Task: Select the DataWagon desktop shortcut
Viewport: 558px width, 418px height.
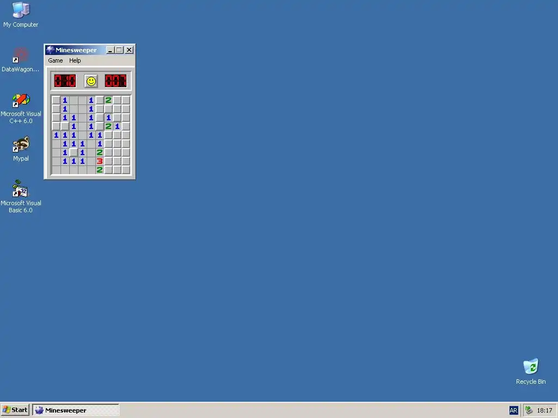Action: (21, 60)
